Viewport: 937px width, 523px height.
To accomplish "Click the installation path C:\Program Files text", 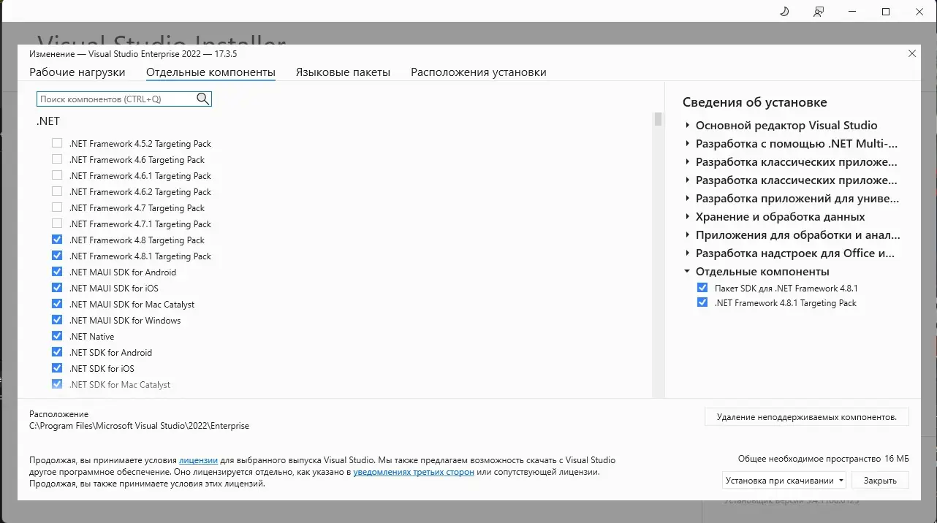I will (139, 426).
